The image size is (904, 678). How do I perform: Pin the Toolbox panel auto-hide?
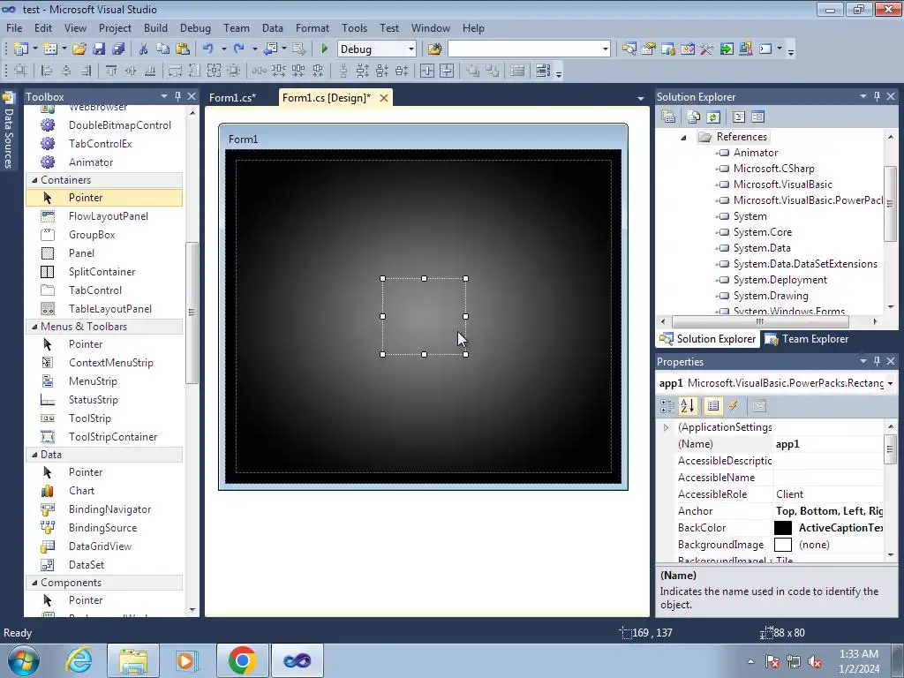(178, 96)
